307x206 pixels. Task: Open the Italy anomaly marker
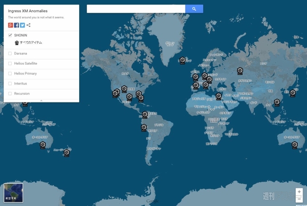coord(206,85)
